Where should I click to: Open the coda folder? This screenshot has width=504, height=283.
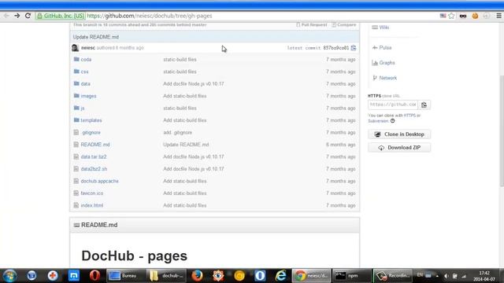pyautogui.click(x=86, y=60)
